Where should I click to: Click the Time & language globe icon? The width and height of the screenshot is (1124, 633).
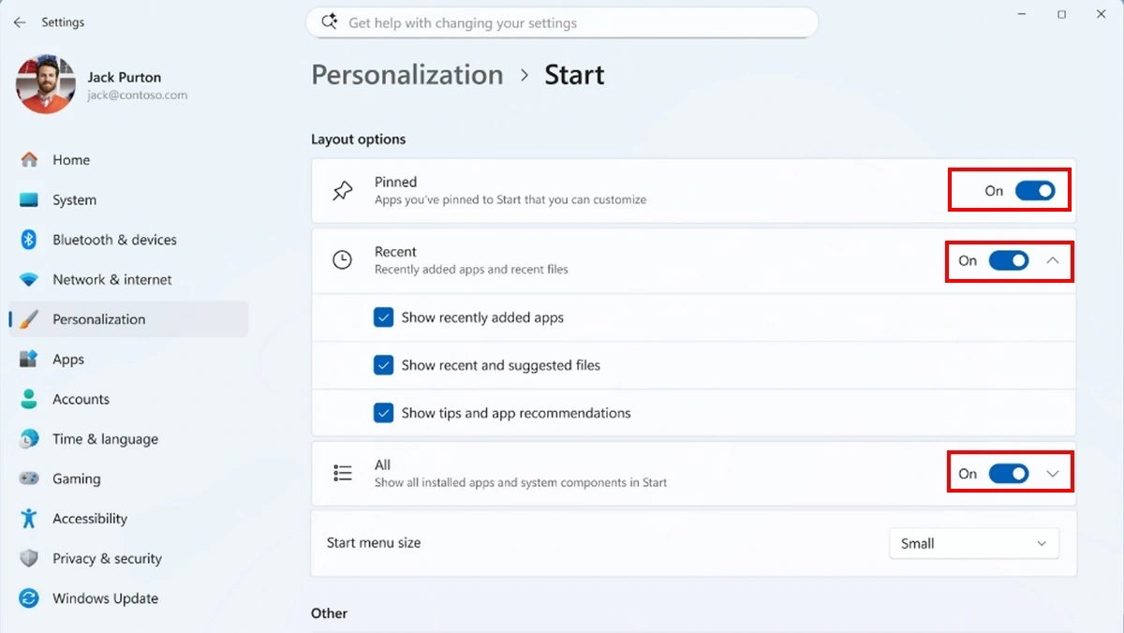tap(29, 439)
